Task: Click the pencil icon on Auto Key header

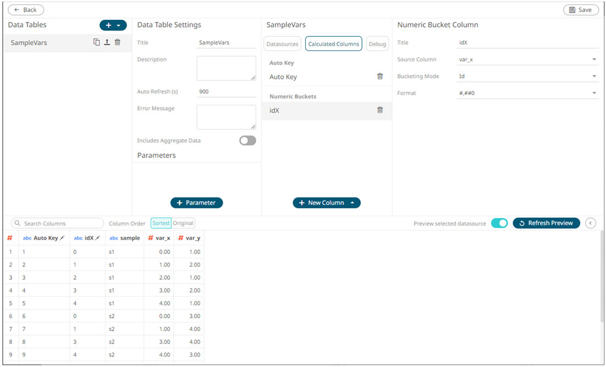Action: point(62,238)
